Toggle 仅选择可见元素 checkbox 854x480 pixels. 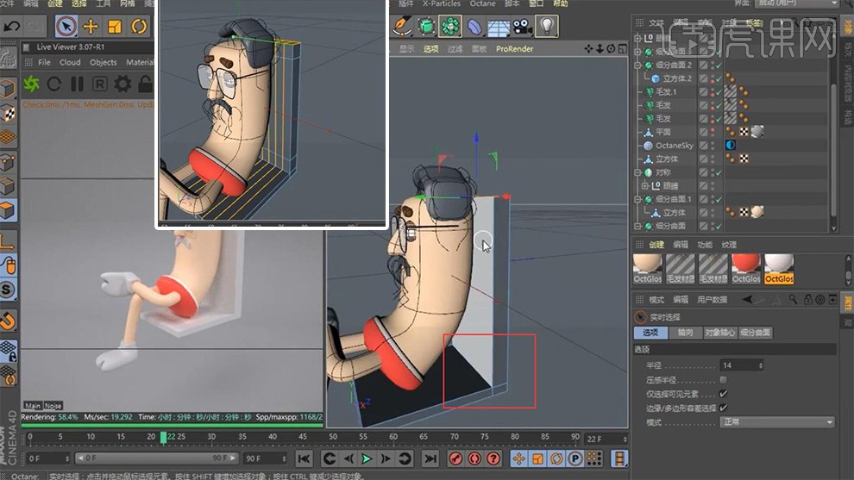723,394
